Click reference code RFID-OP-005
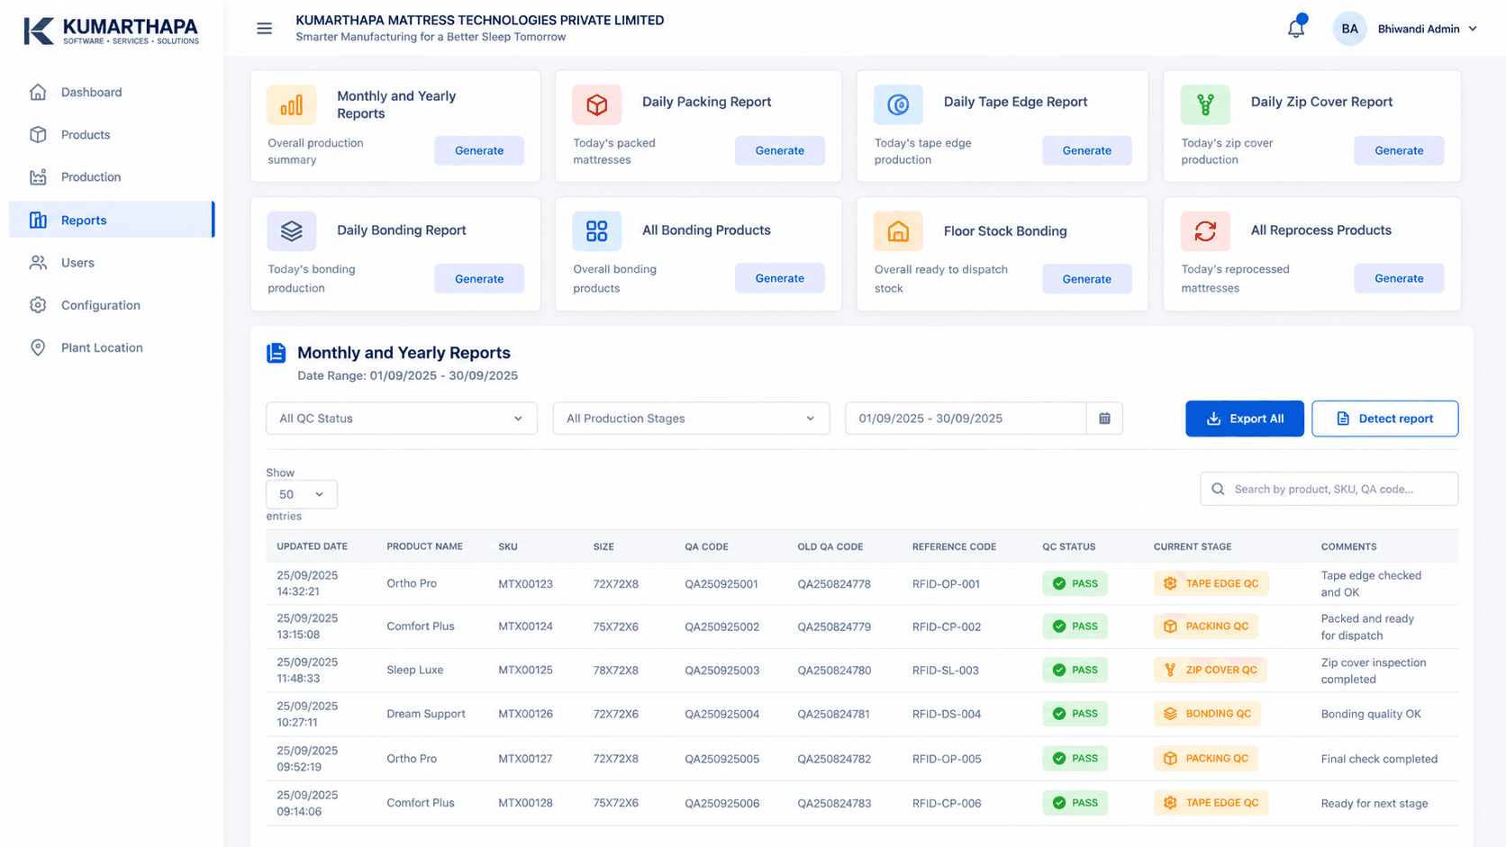 tap(947, 759)
